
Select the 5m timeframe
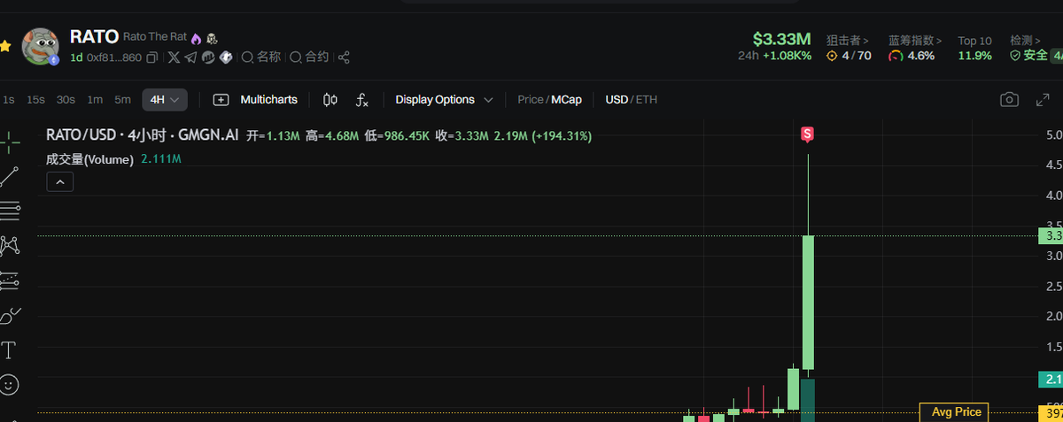pyautogui.click(x=122, y=100)
